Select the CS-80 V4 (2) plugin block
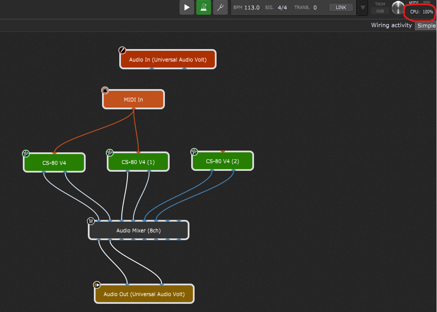 click(223, 161)
